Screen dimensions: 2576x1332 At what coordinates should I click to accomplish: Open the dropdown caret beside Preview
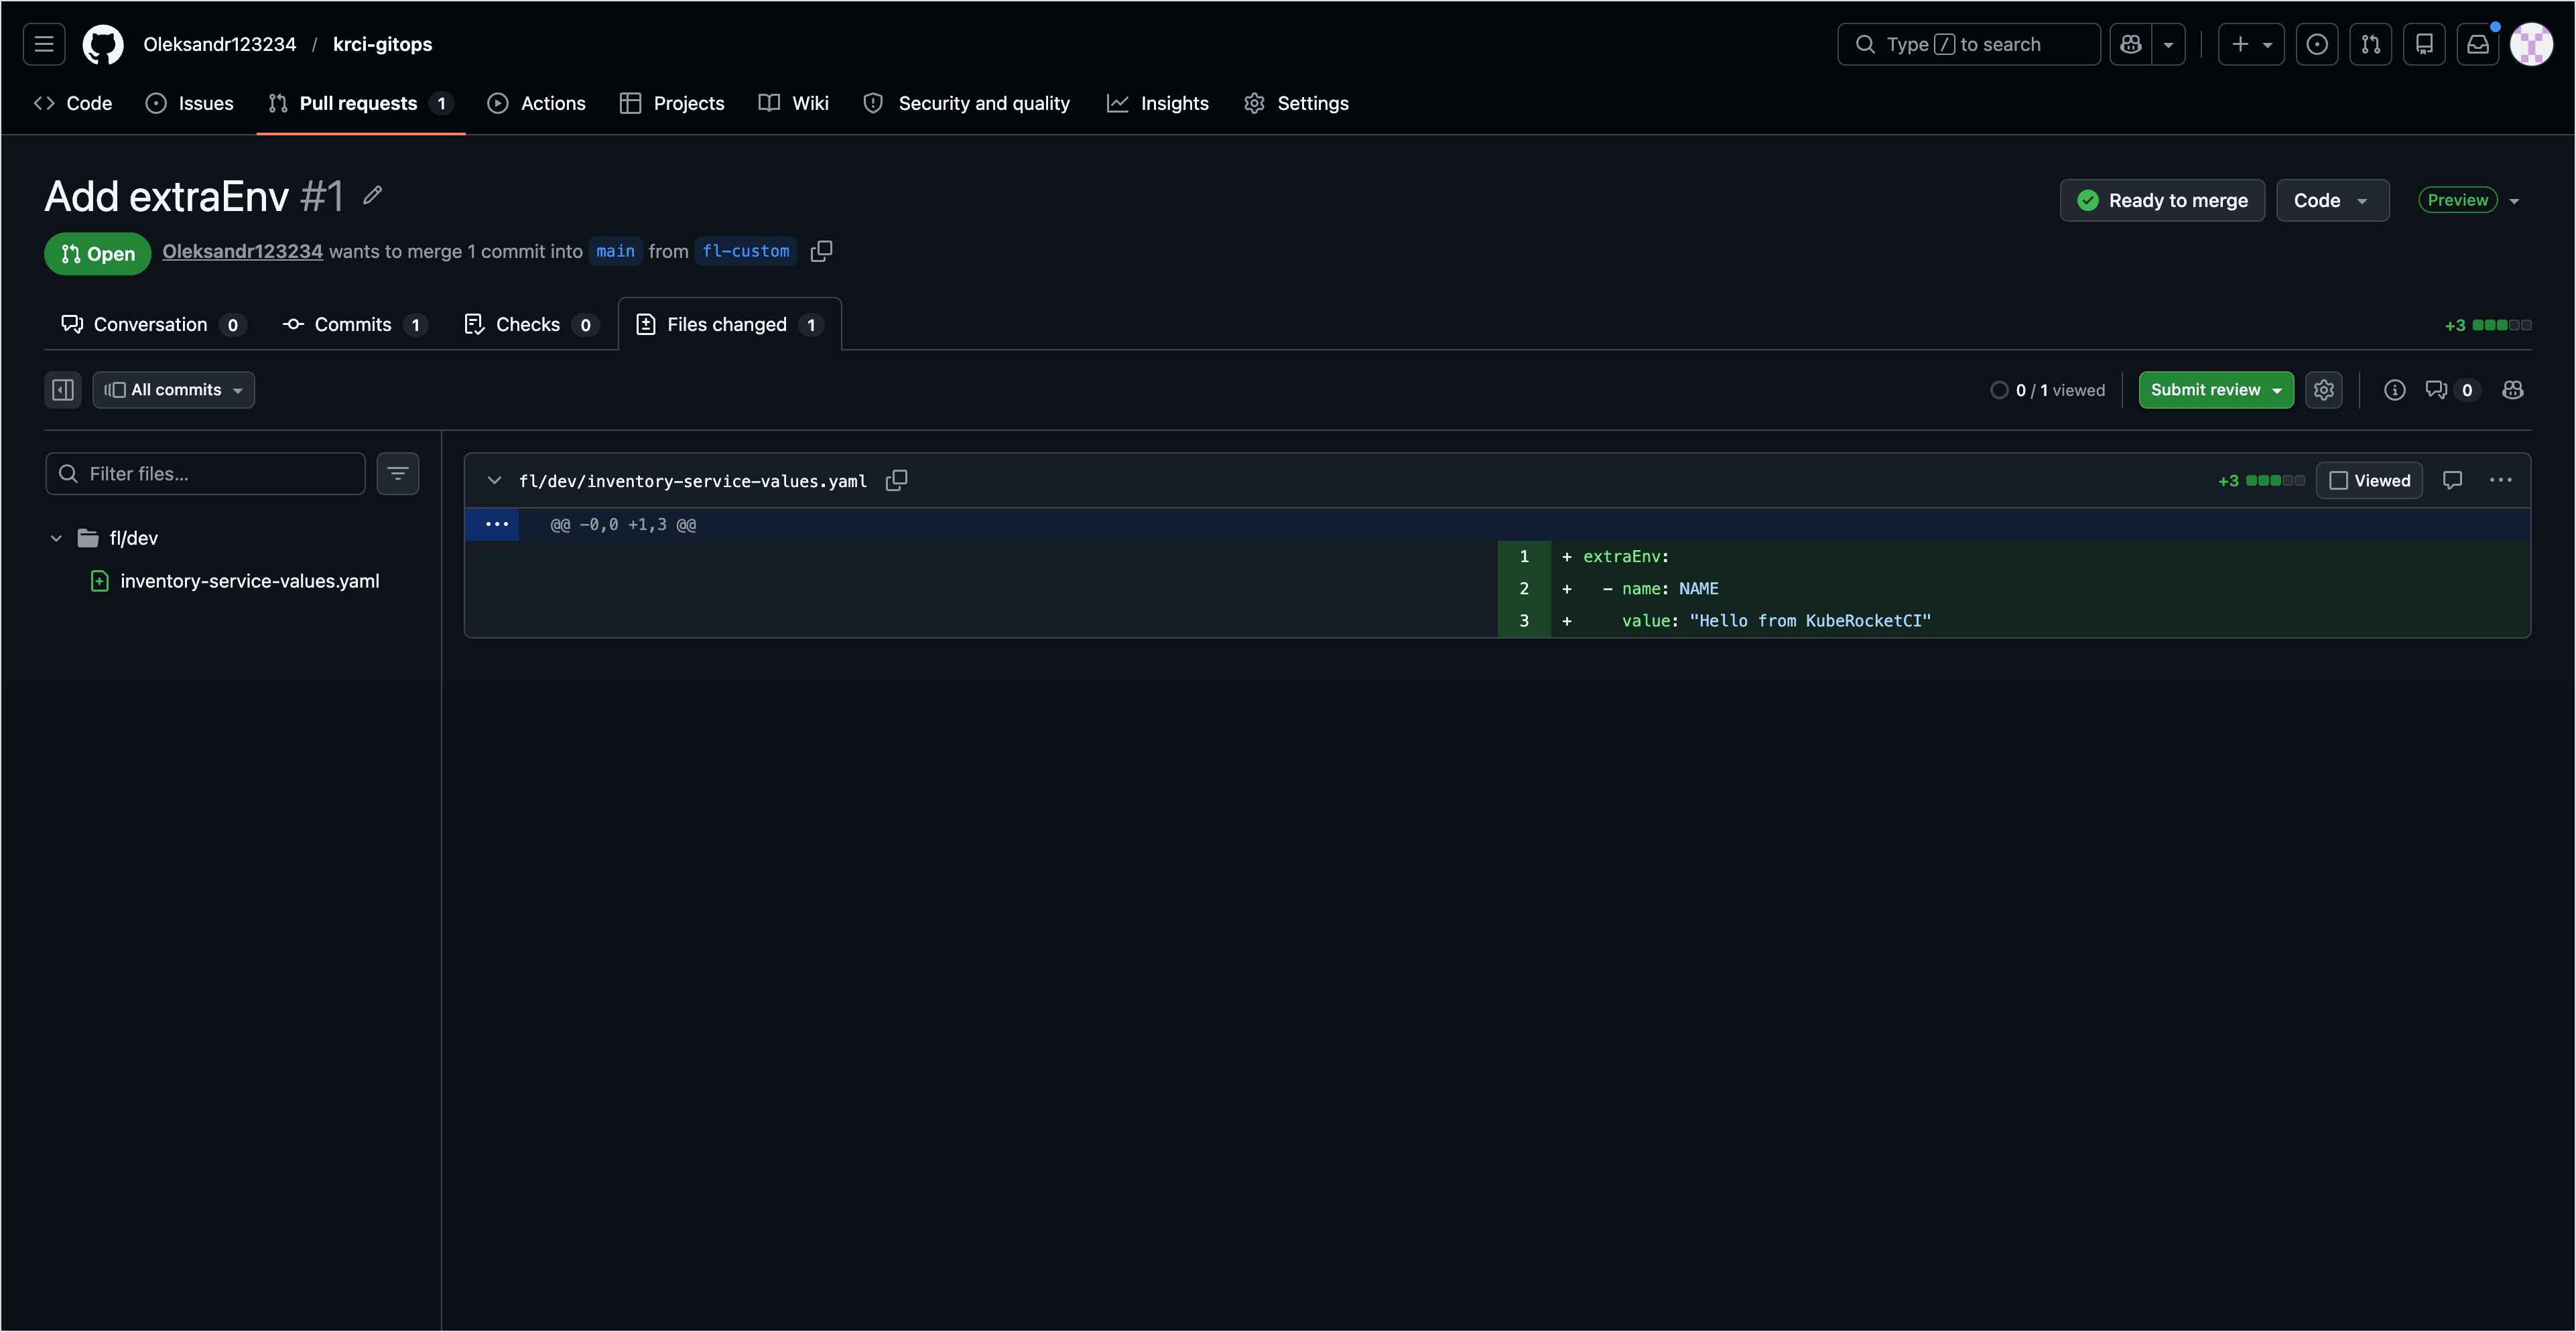pos(2514,200)
